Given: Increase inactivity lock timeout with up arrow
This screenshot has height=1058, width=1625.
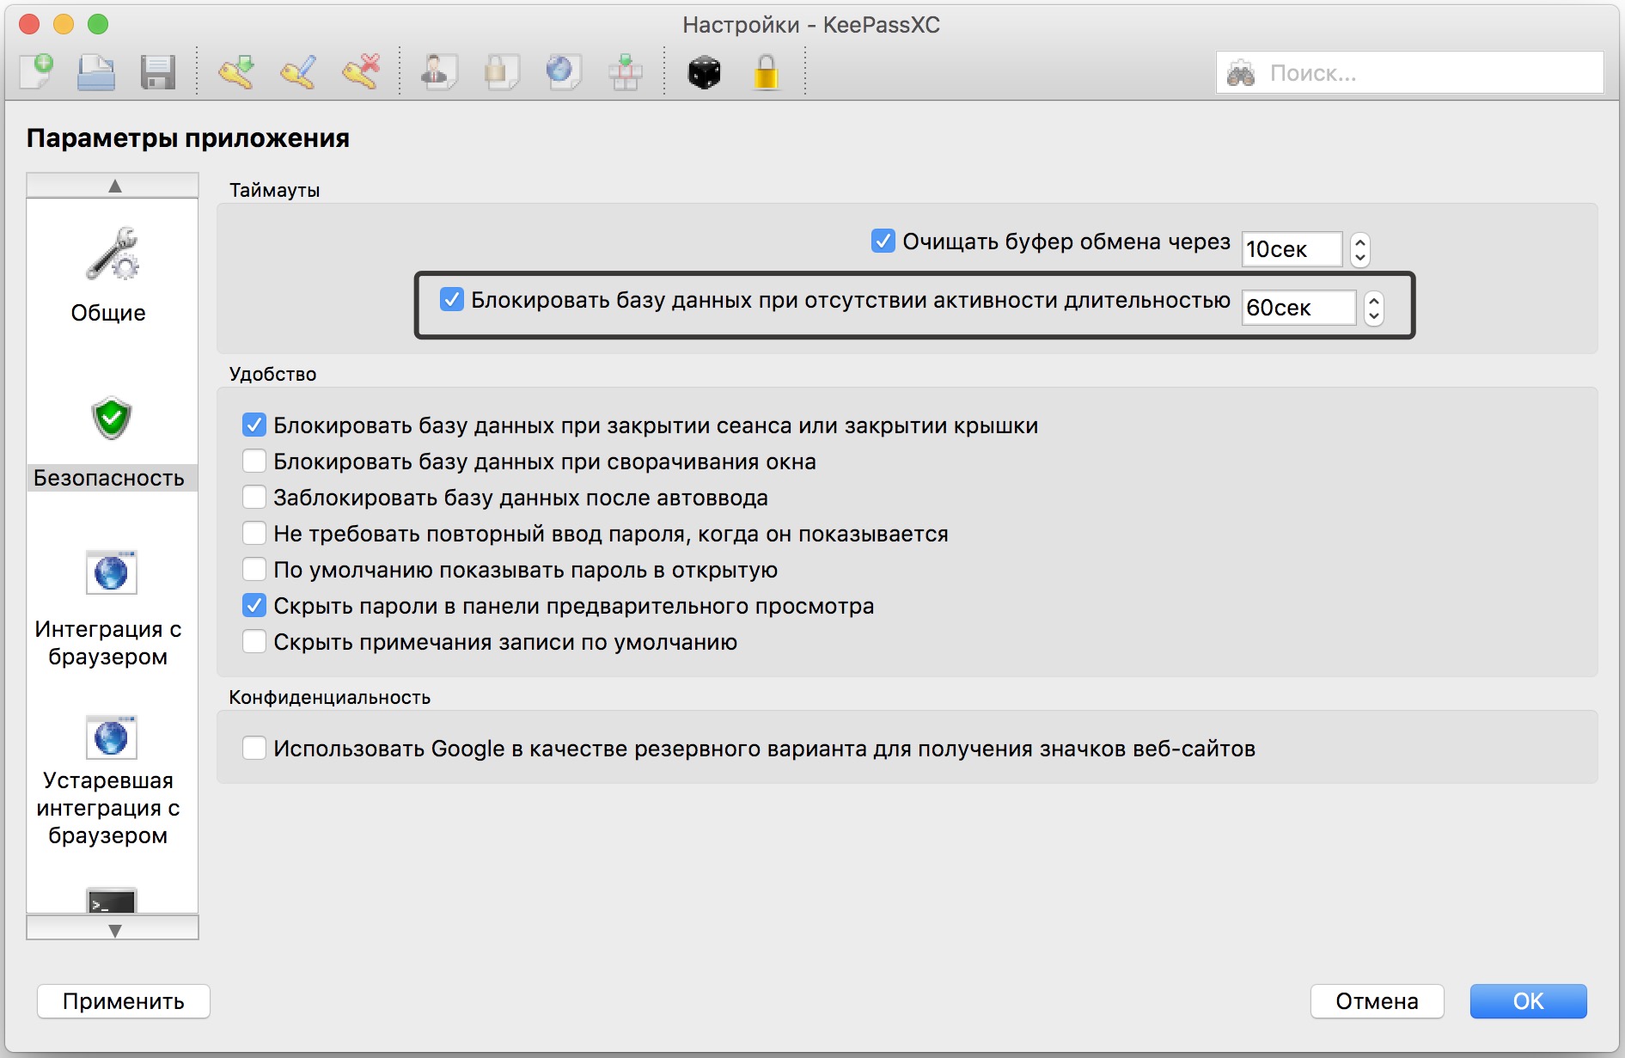Looking at the screenshot, I should pos(1374,300).
